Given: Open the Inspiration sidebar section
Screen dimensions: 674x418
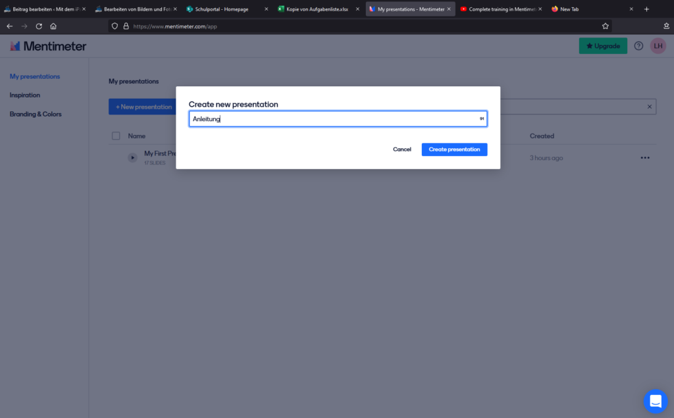Looking at the screenshot, I should (25, 95).
